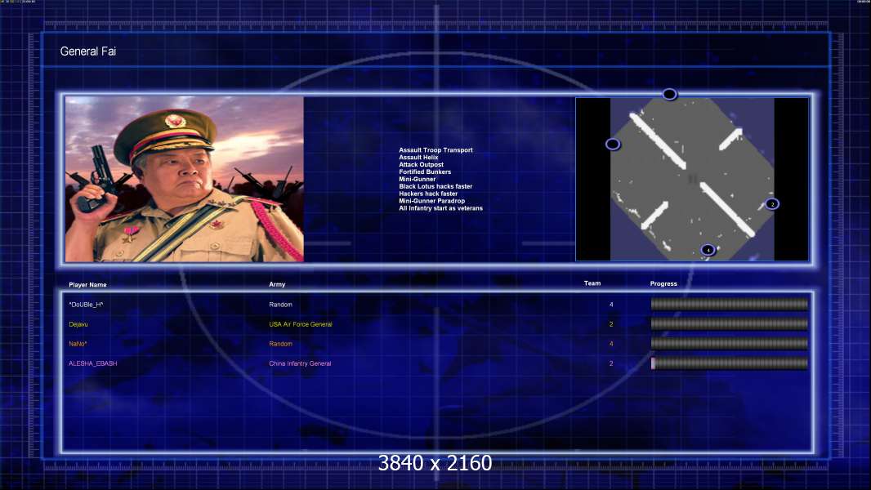871x490 pixels.
Task: Click the loading progress bar for Dejavu
Action: (x=730, y=324)
